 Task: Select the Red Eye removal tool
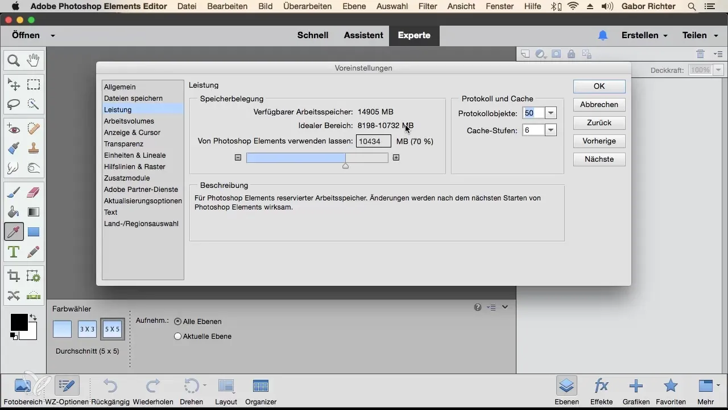(14, 129)
